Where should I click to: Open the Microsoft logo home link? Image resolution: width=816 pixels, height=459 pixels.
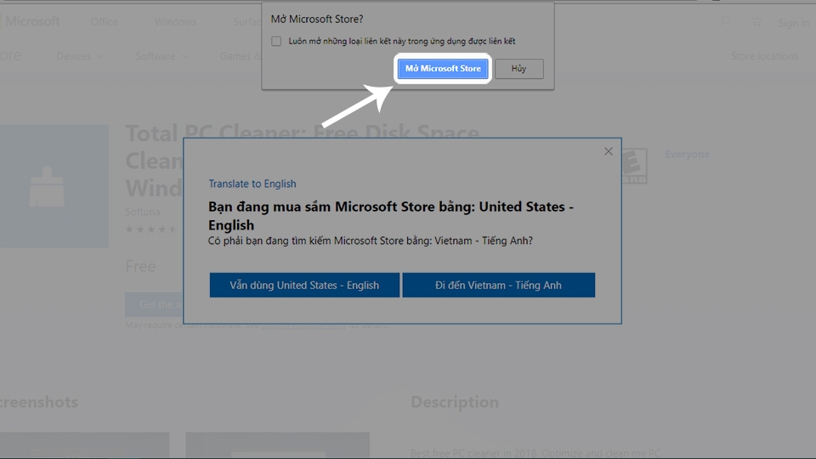pyautogui.click(x=31, y=21)
